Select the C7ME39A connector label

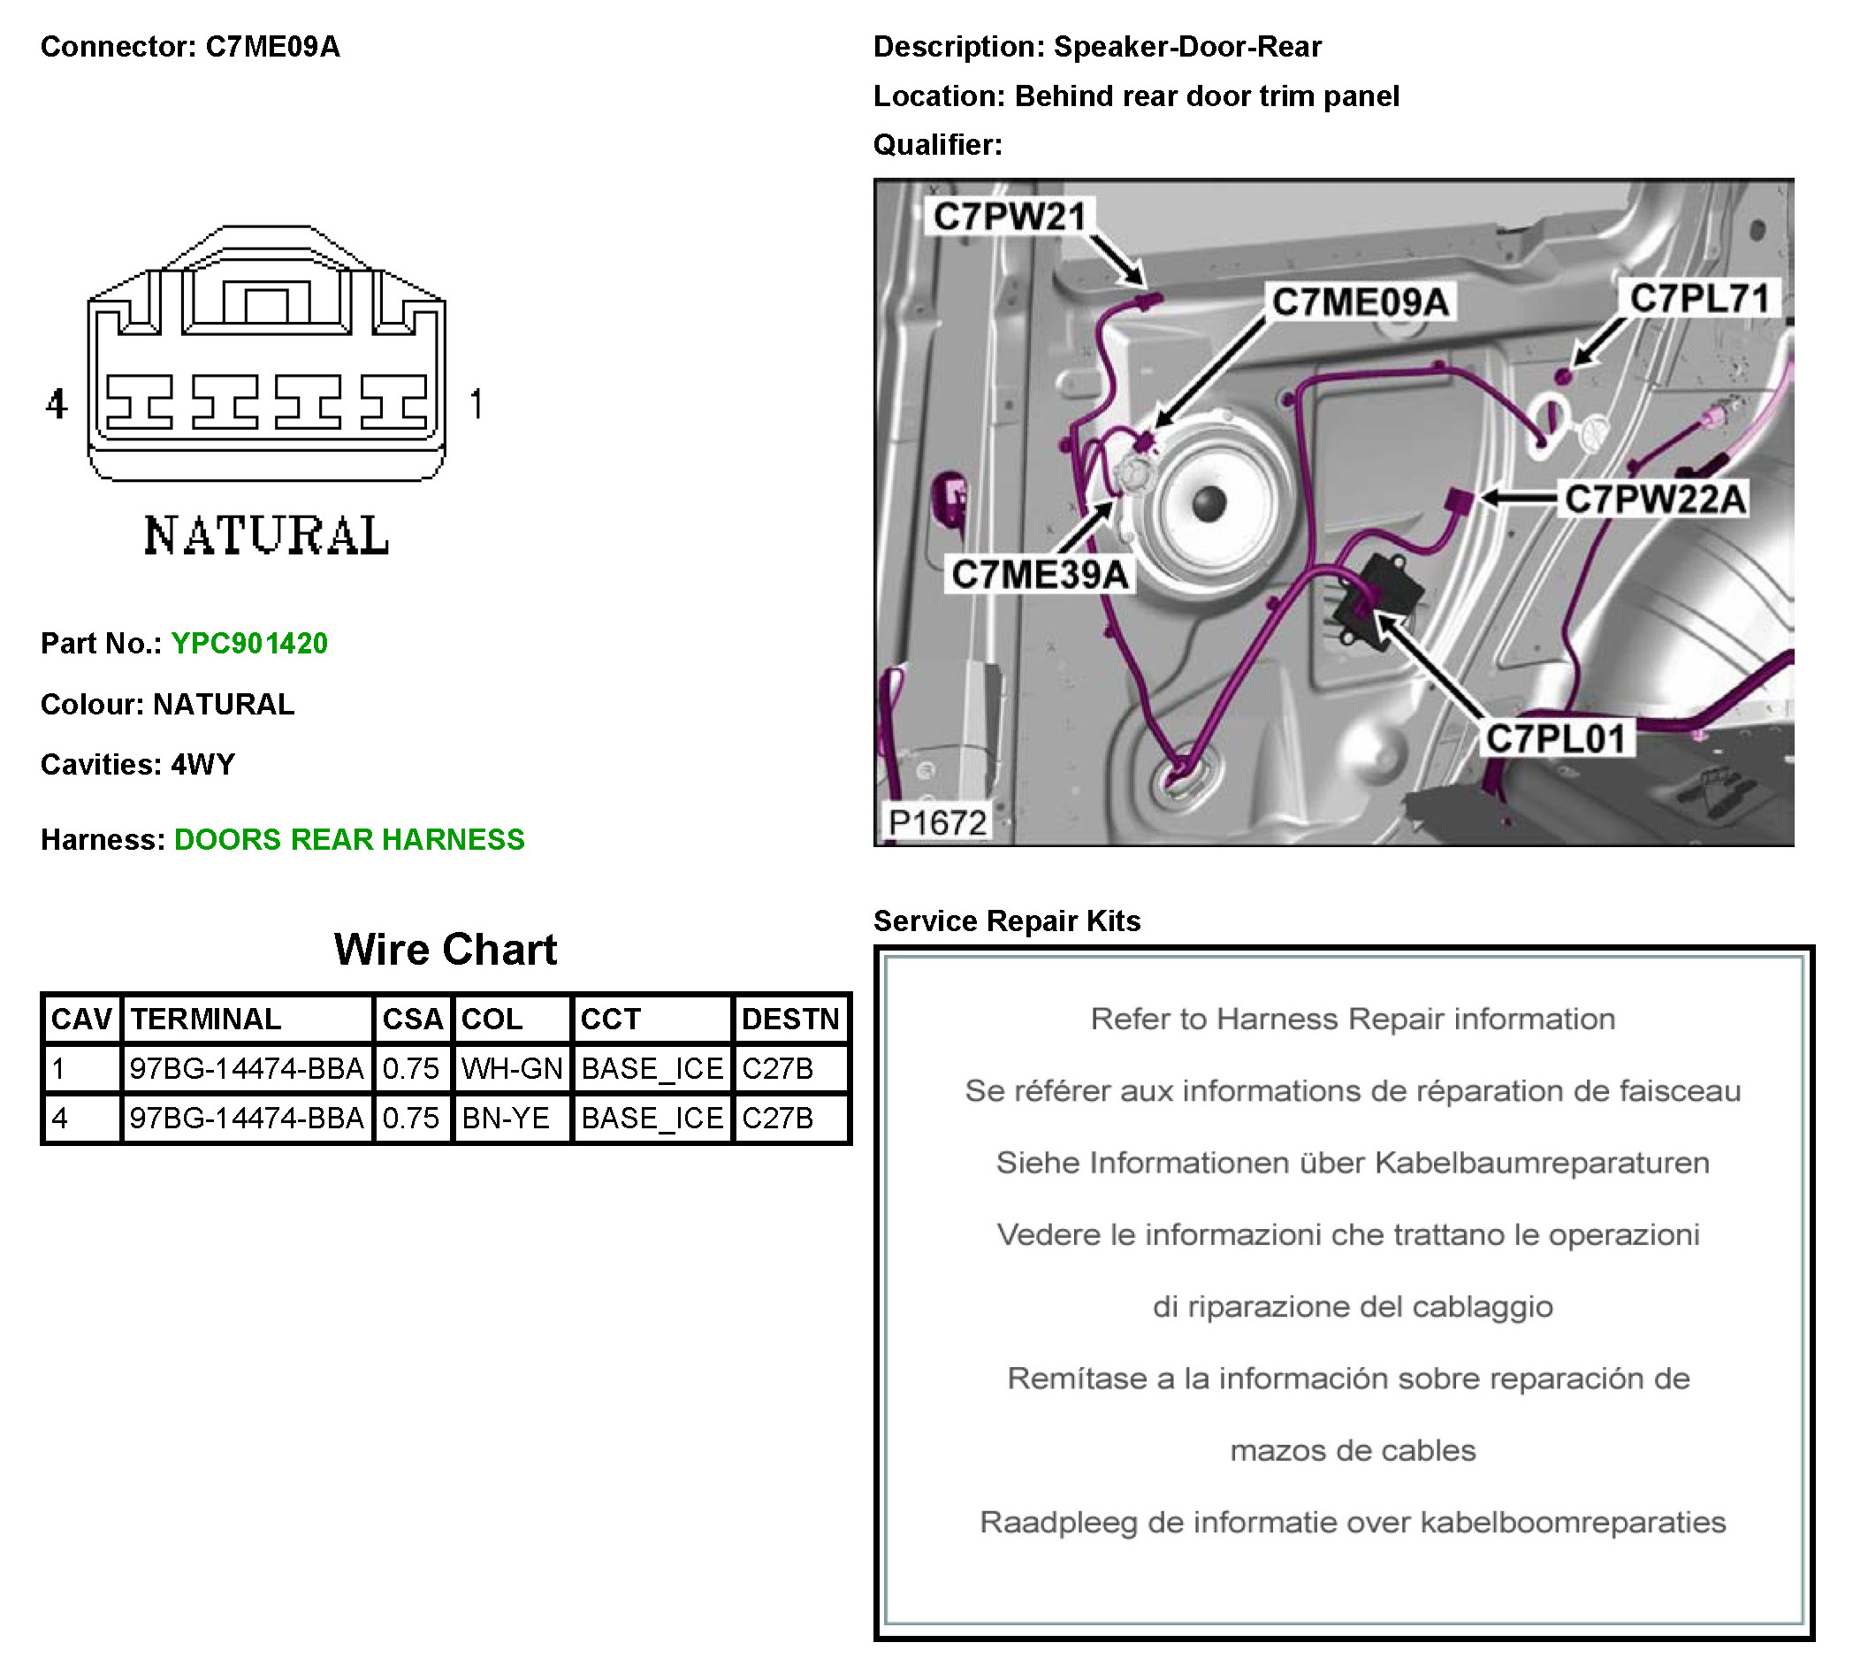point(1040,575)
